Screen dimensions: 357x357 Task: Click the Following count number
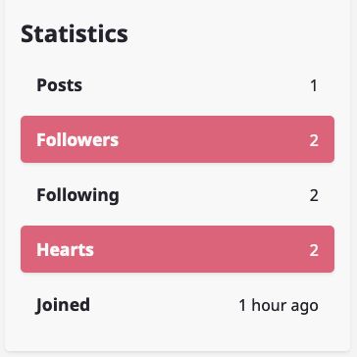pyautogui.click(x=314, y=195)
